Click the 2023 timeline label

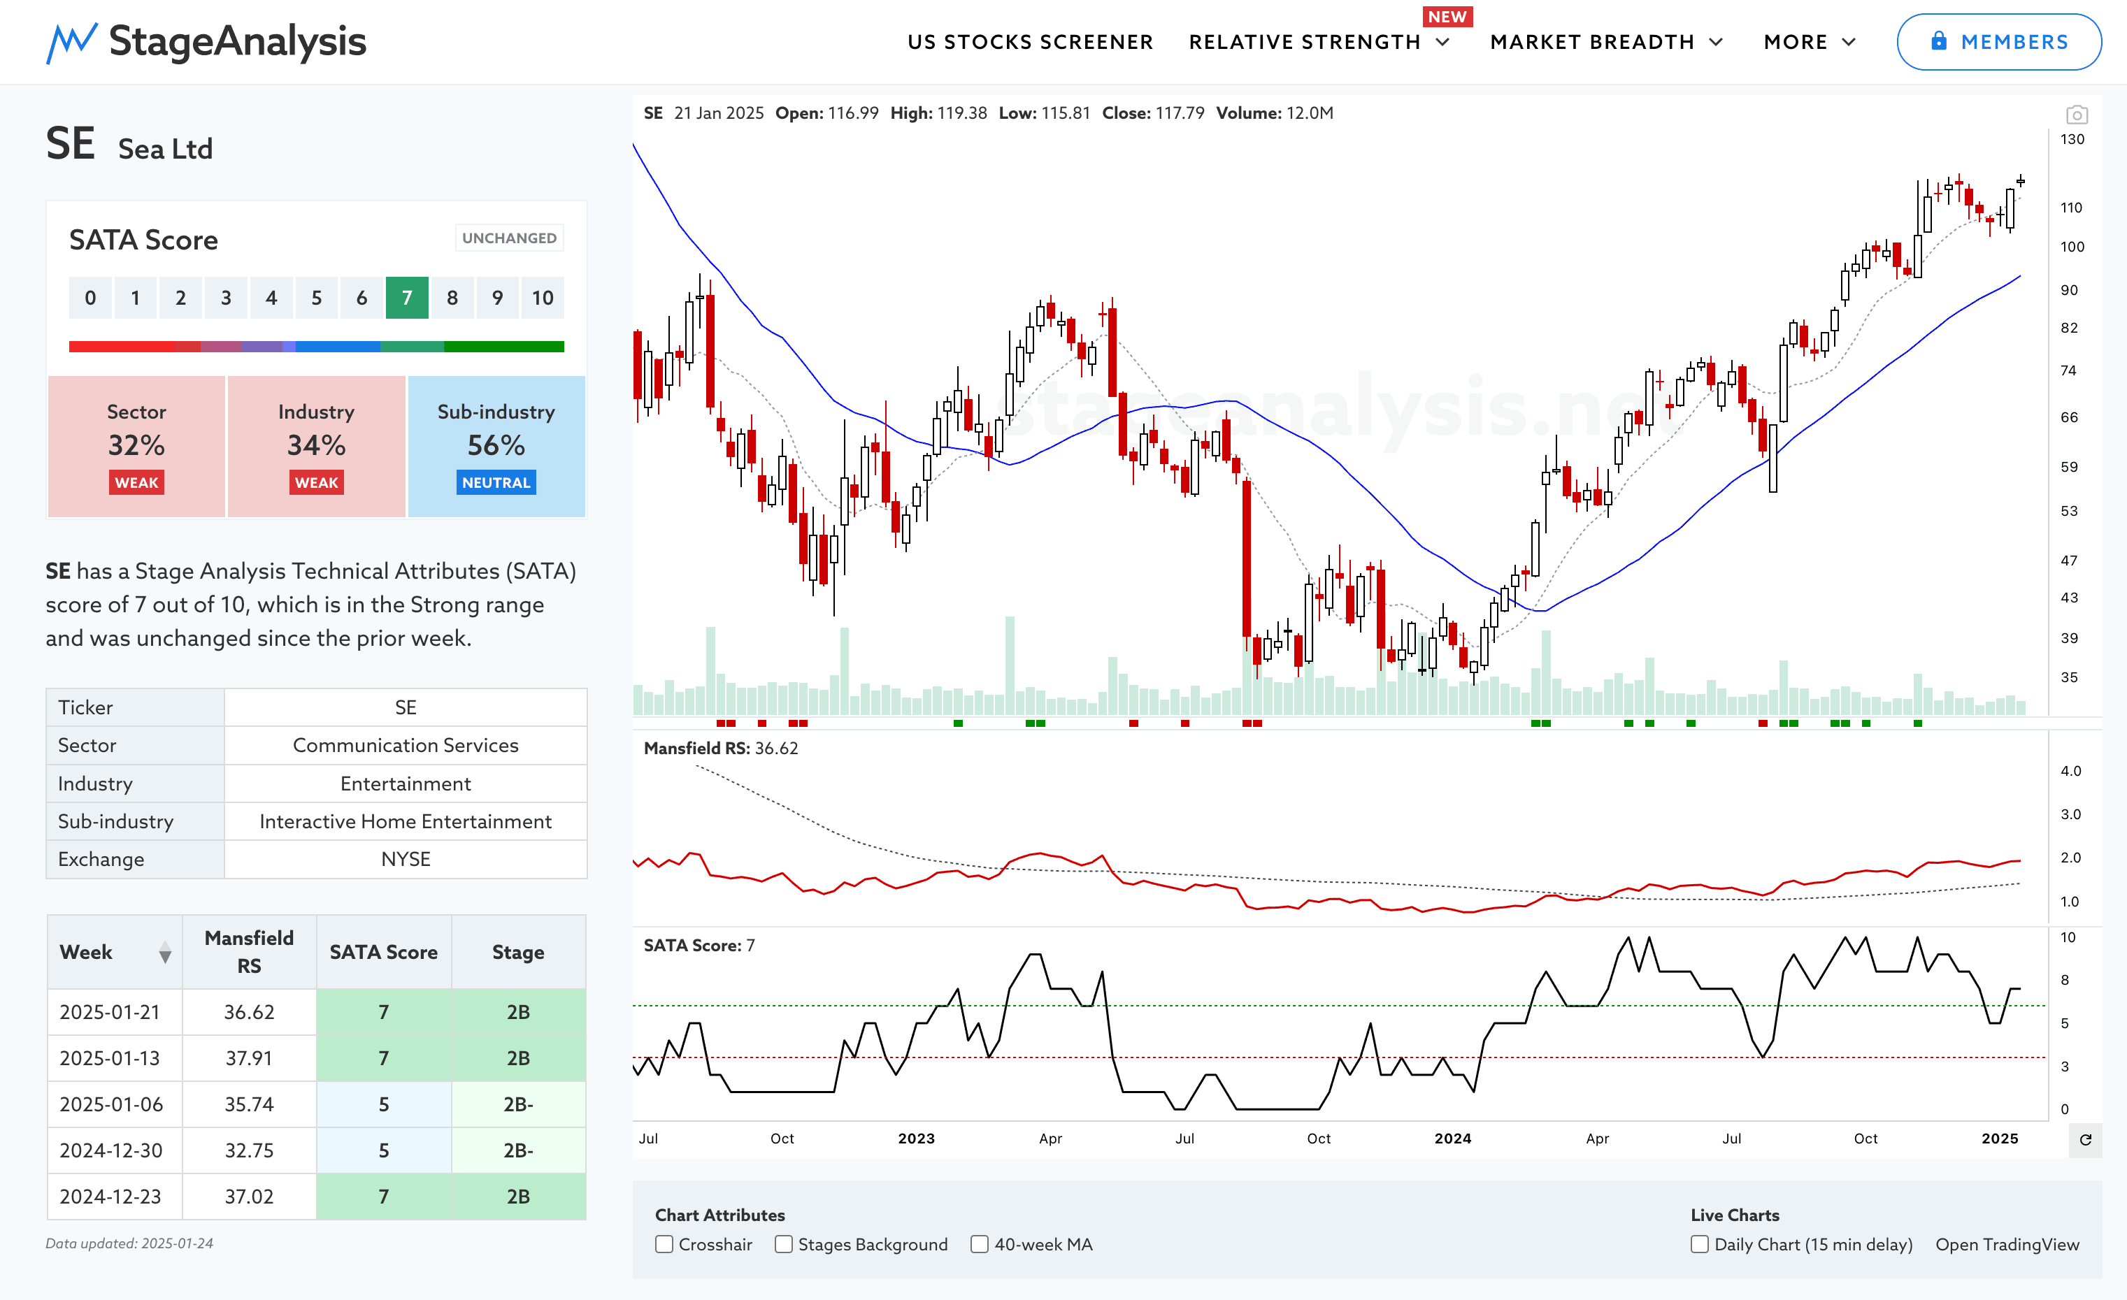(916, 1139)
